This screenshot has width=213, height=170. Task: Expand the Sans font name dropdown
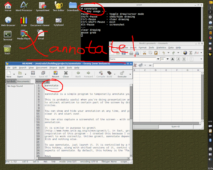pyautogui.click(x=158, y=59)
